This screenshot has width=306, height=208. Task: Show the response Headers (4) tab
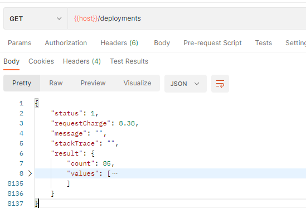(x=82, y=61)
